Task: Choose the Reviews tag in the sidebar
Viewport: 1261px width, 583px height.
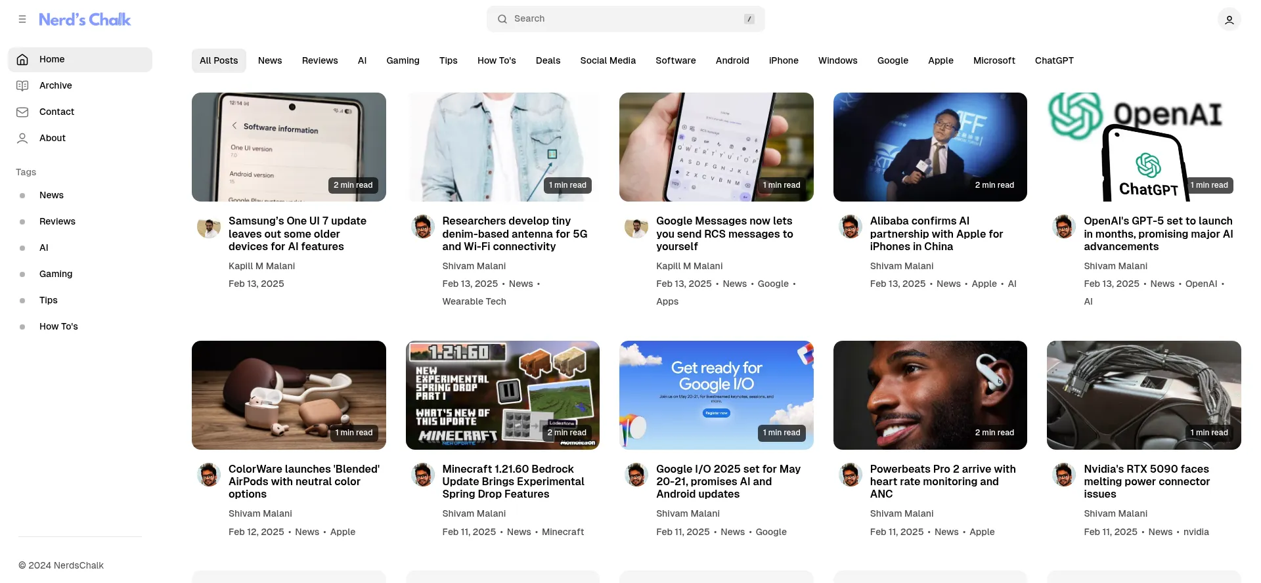Action: point(57,221)
